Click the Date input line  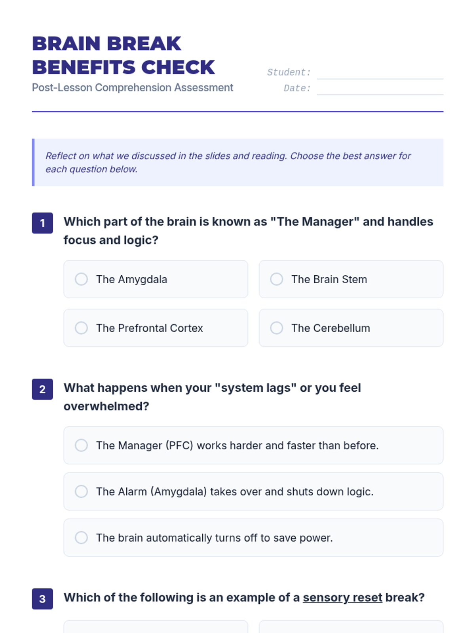coord(380,89)
